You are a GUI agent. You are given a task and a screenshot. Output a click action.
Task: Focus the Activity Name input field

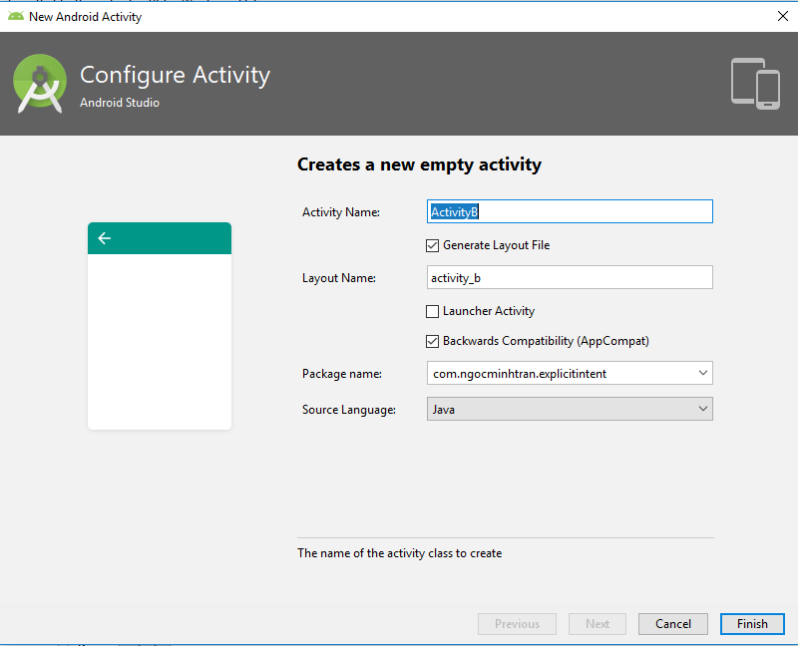coord(569,211)
